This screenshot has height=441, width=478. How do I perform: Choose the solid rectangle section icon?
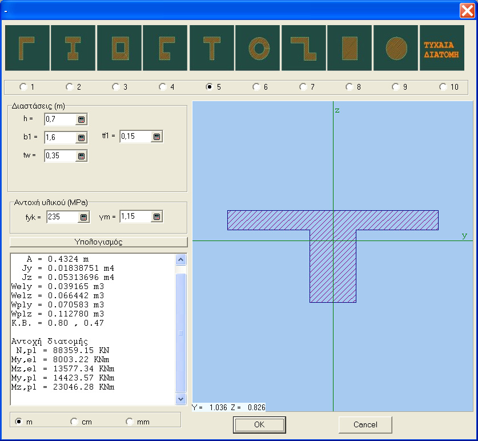tap(350, 48)
